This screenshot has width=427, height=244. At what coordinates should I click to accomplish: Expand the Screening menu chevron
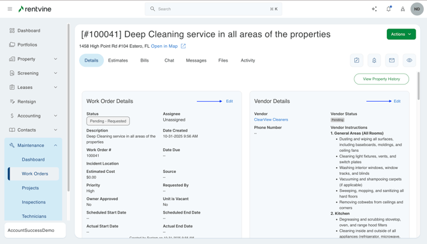click(x=55, y=73)
